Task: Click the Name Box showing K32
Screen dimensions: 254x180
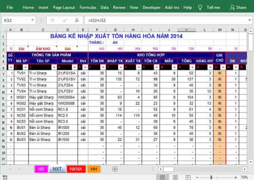Action: [16, 20]
